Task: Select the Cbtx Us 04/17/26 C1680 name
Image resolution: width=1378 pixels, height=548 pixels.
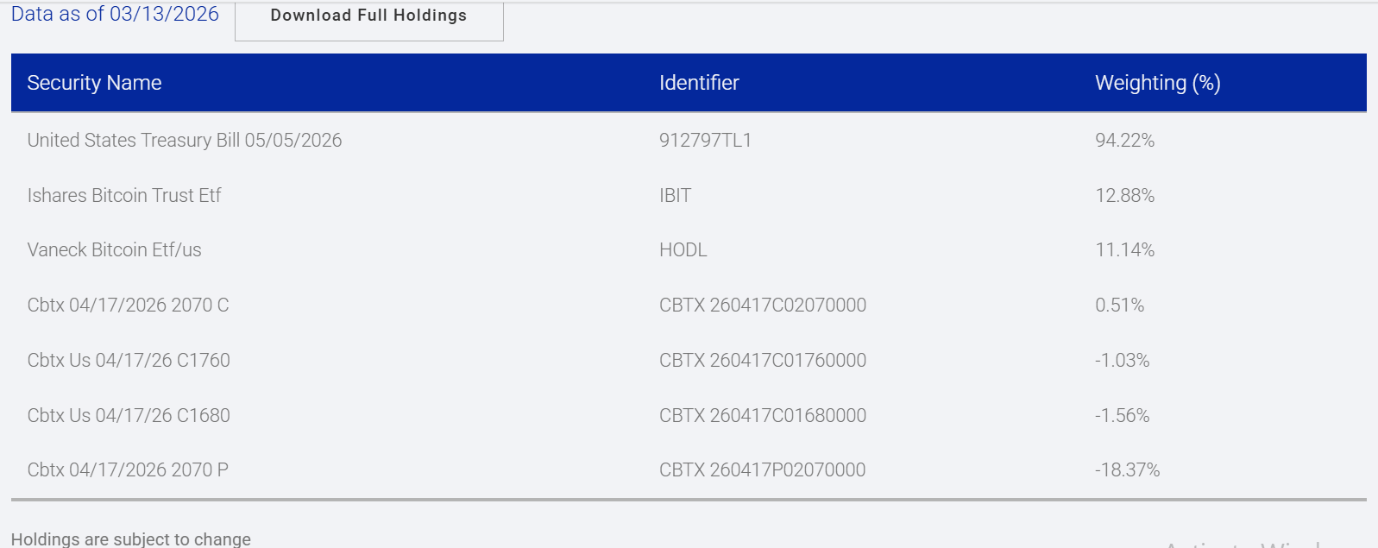Action: pyautogui.click(x=129, y=416)
